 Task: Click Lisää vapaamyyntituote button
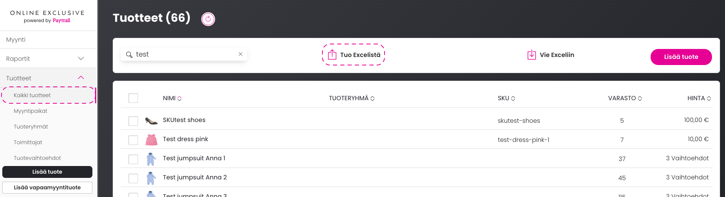[47, 187]
